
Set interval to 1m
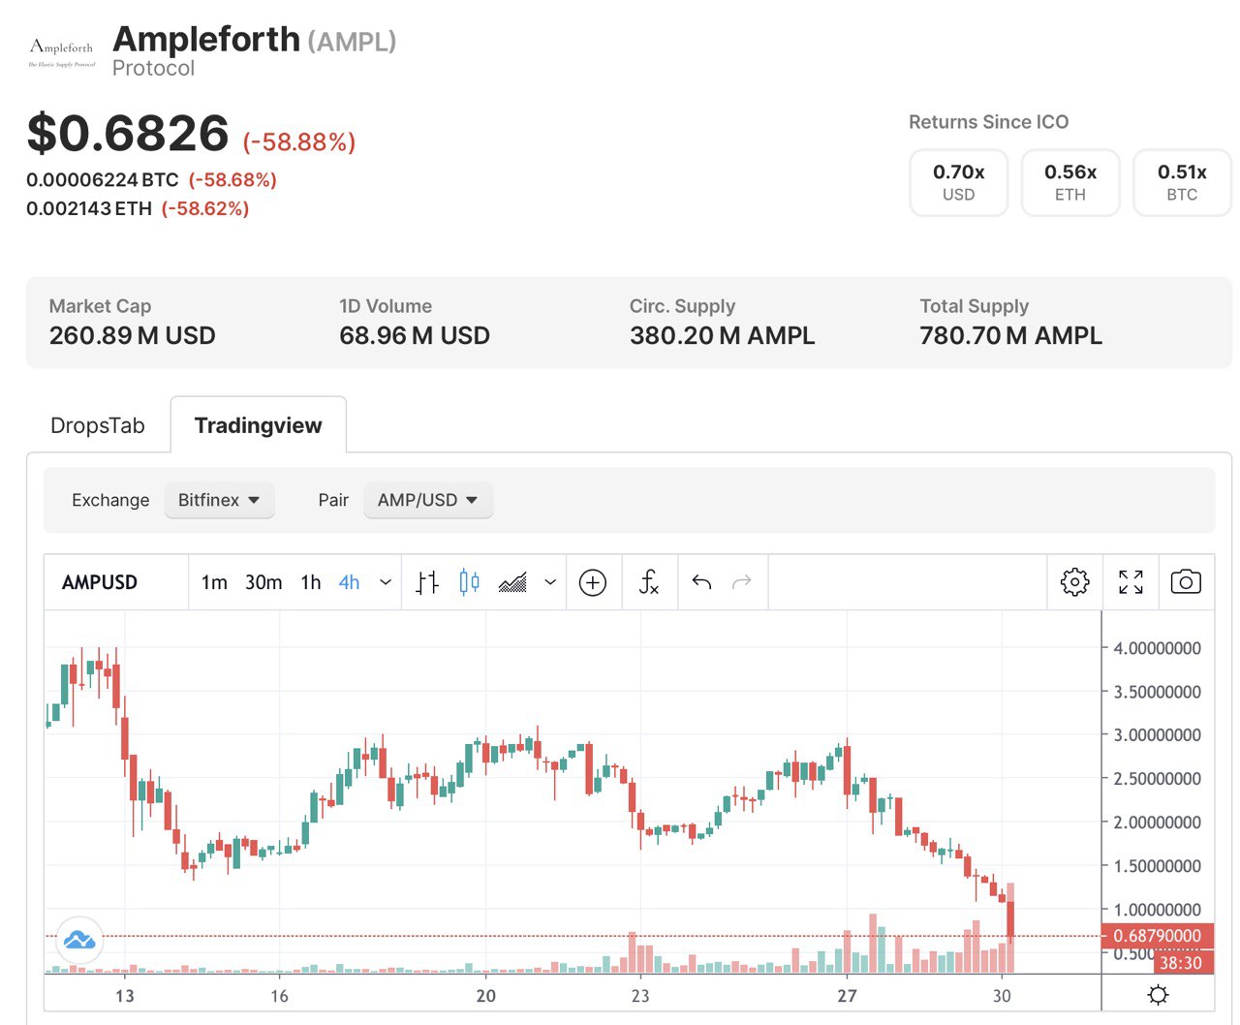(214, 582)
